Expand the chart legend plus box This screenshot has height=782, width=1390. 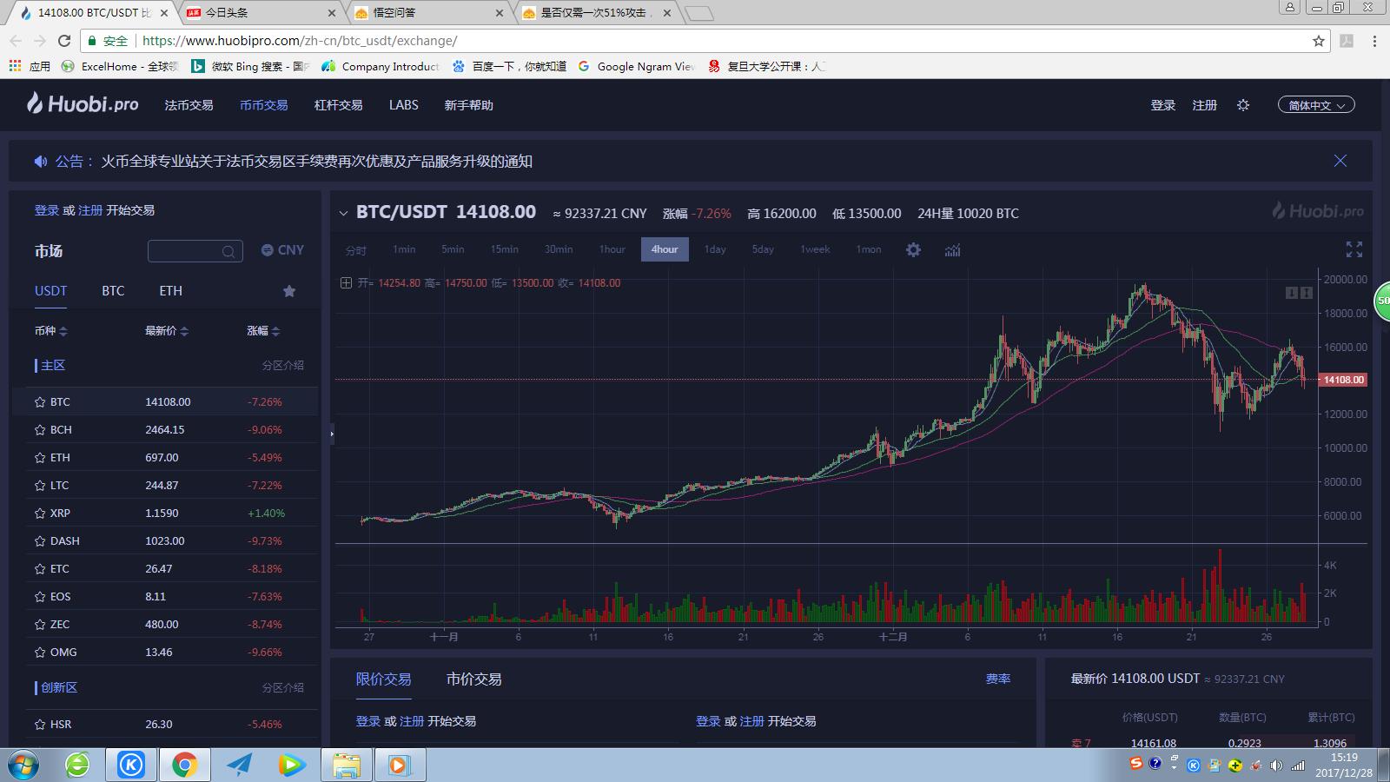tap(346, 283)
